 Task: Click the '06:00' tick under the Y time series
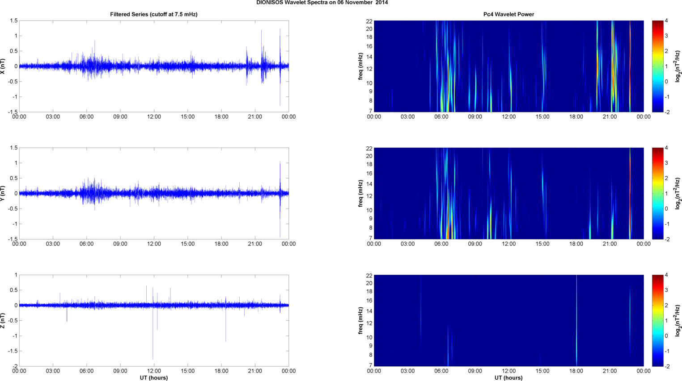pyautogui.click(x=87, y=244)
